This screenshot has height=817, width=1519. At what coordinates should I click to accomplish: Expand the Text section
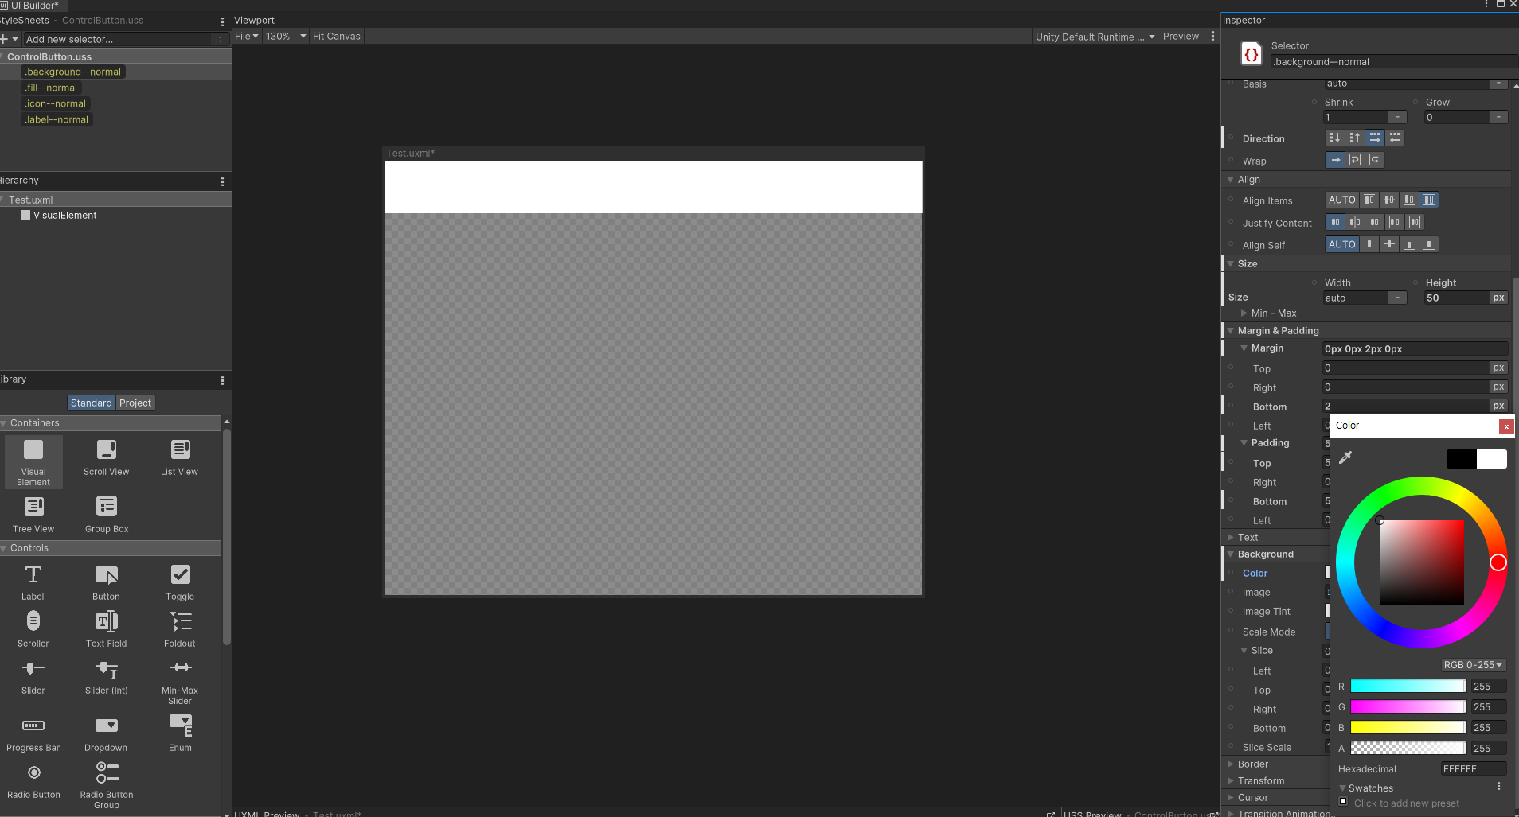(x=1231, y=538)
